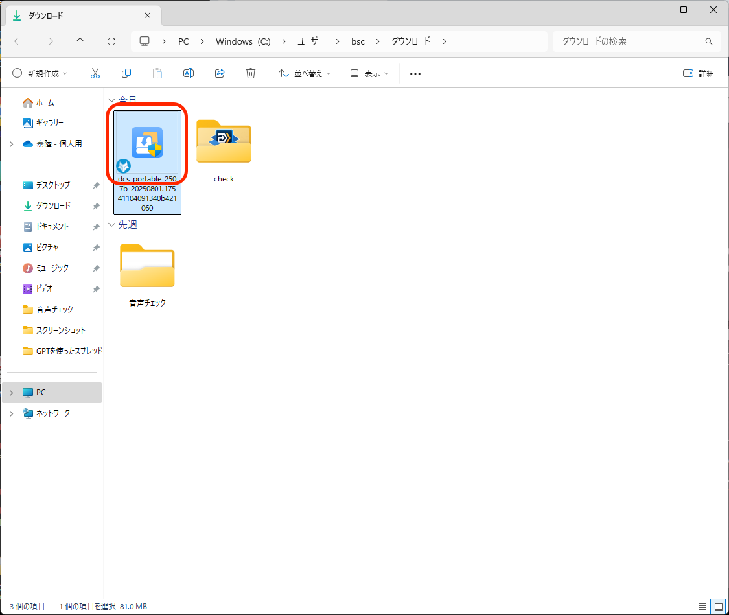Viewport: 729px width, 615px height.
Task: Unpin ピクチャ using its pin icon
Action: (97, 248)
